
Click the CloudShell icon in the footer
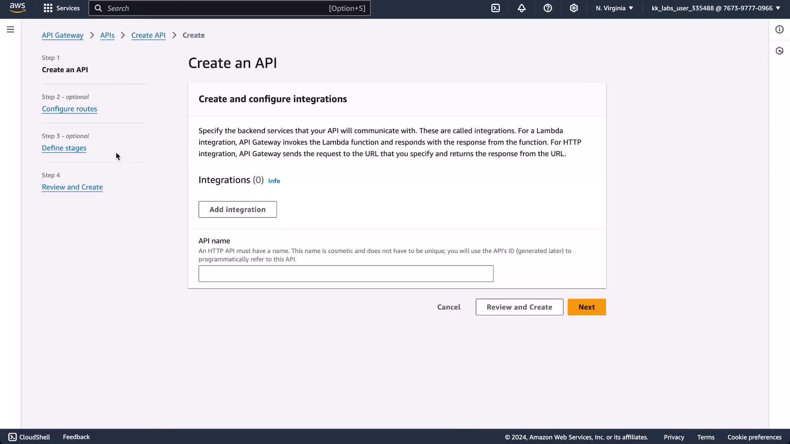click(x=12, y=437)
